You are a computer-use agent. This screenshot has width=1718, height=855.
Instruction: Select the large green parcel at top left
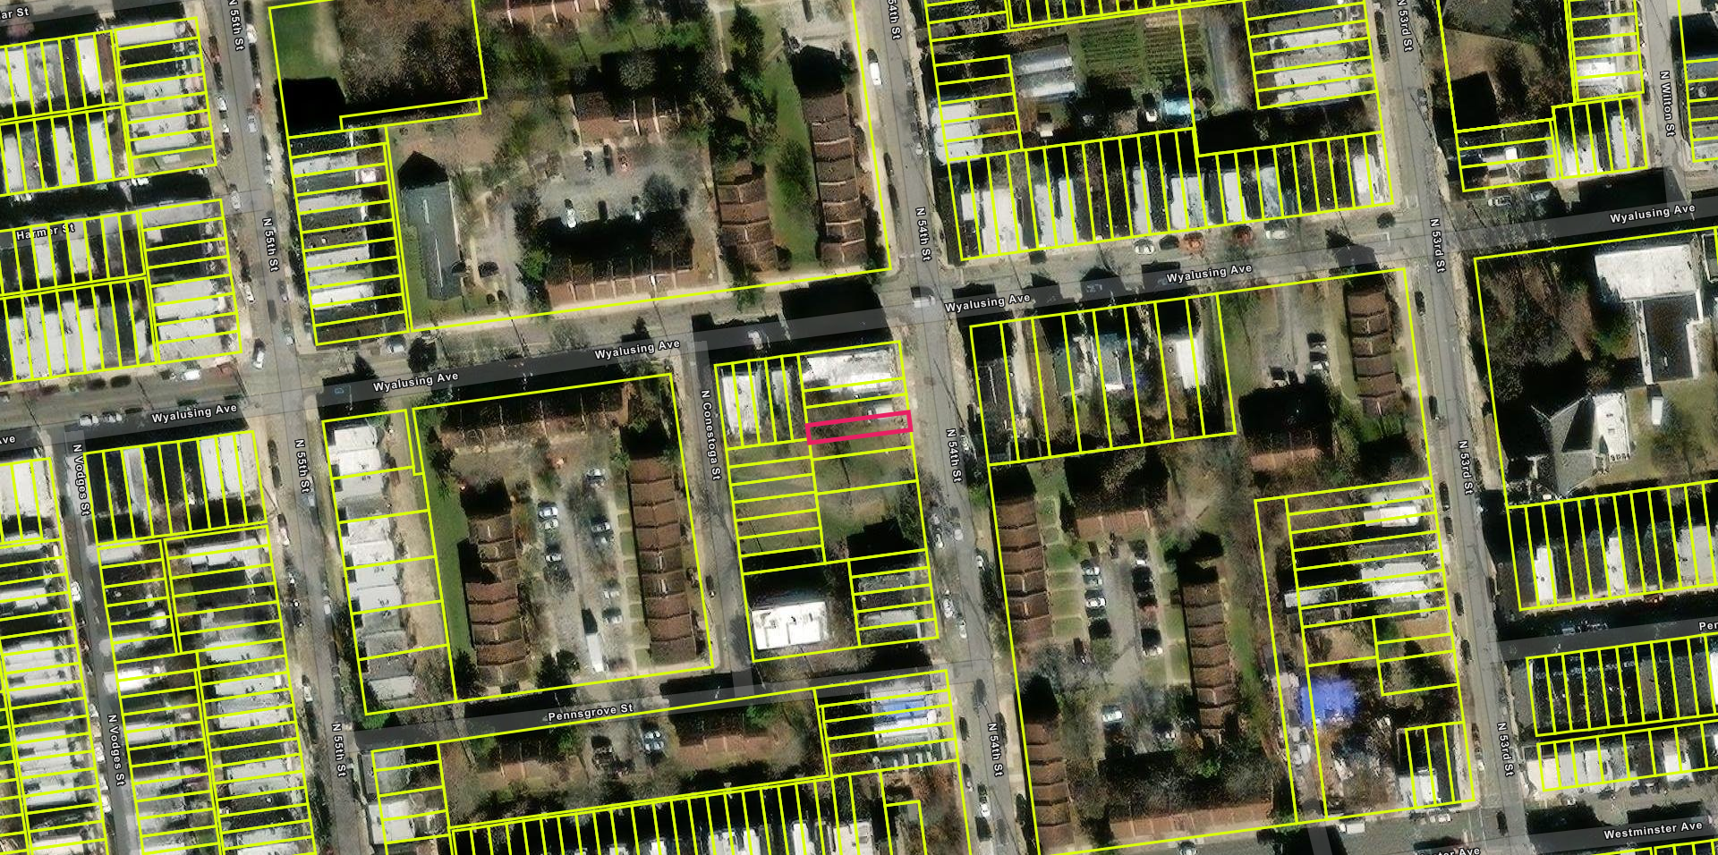(376, 54)
